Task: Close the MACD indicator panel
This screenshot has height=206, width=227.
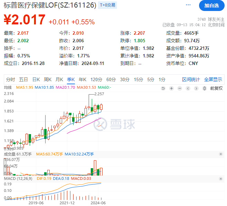Action: [221, 179]
